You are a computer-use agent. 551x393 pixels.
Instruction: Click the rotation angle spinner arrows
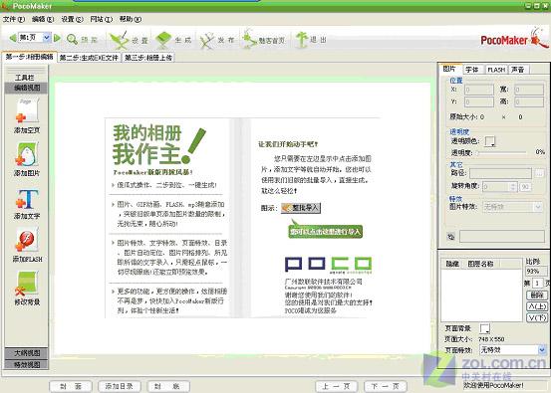pos(513,186)
